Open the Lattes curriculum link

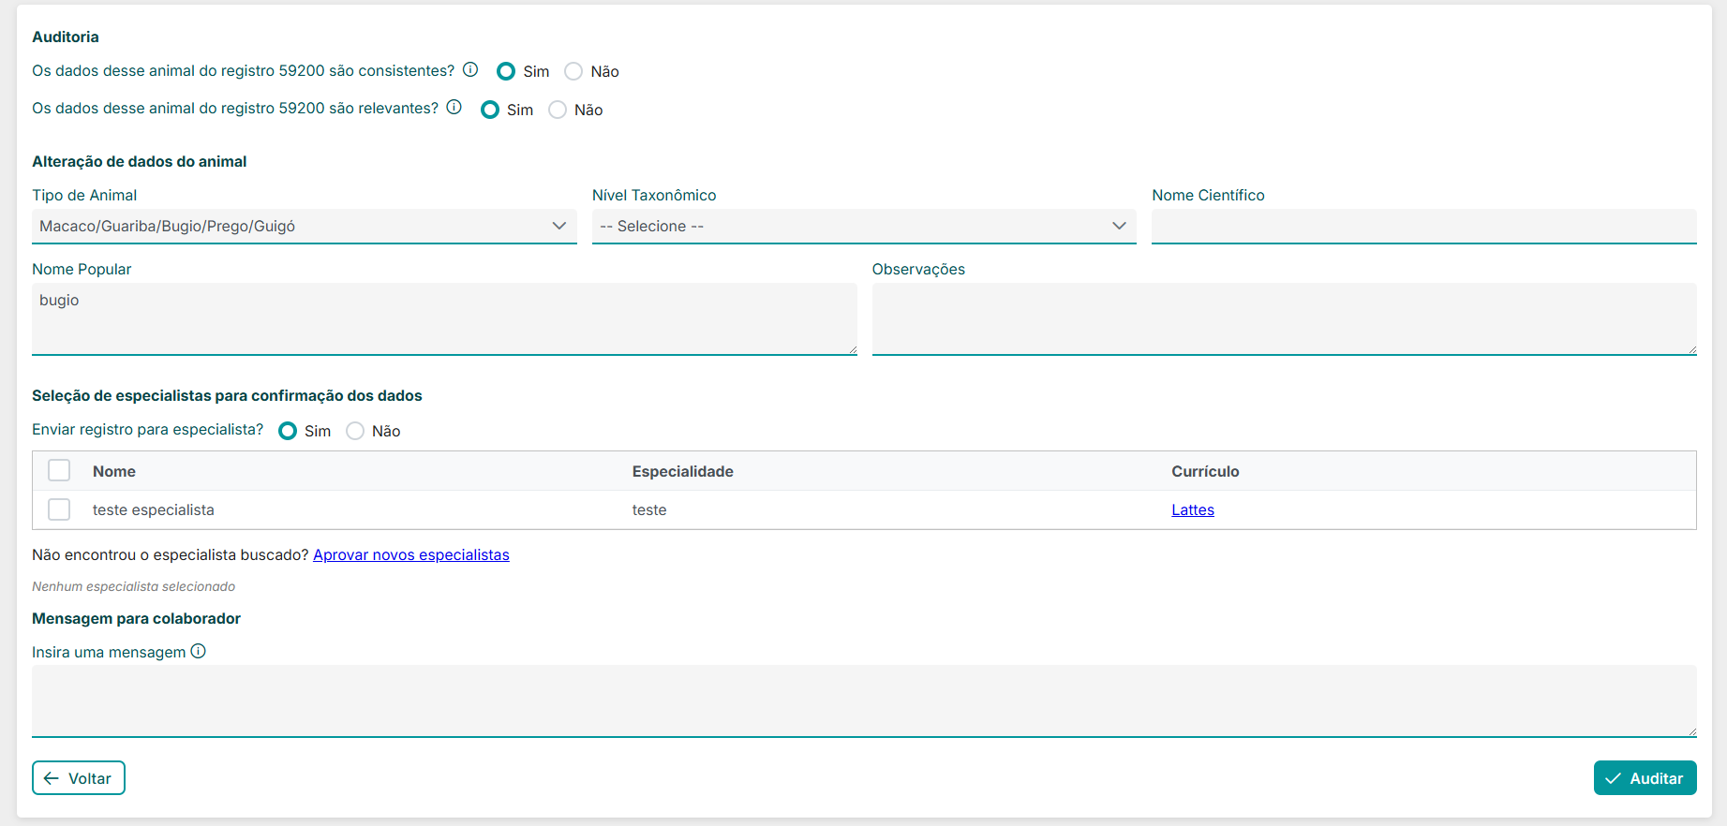[x=1192, y=509]
